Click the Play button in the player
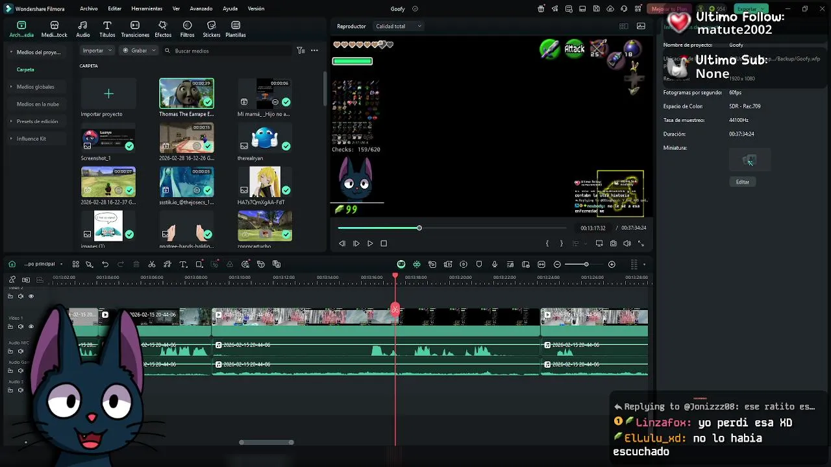Screen dimensions: 831x467 coord(370,243)
